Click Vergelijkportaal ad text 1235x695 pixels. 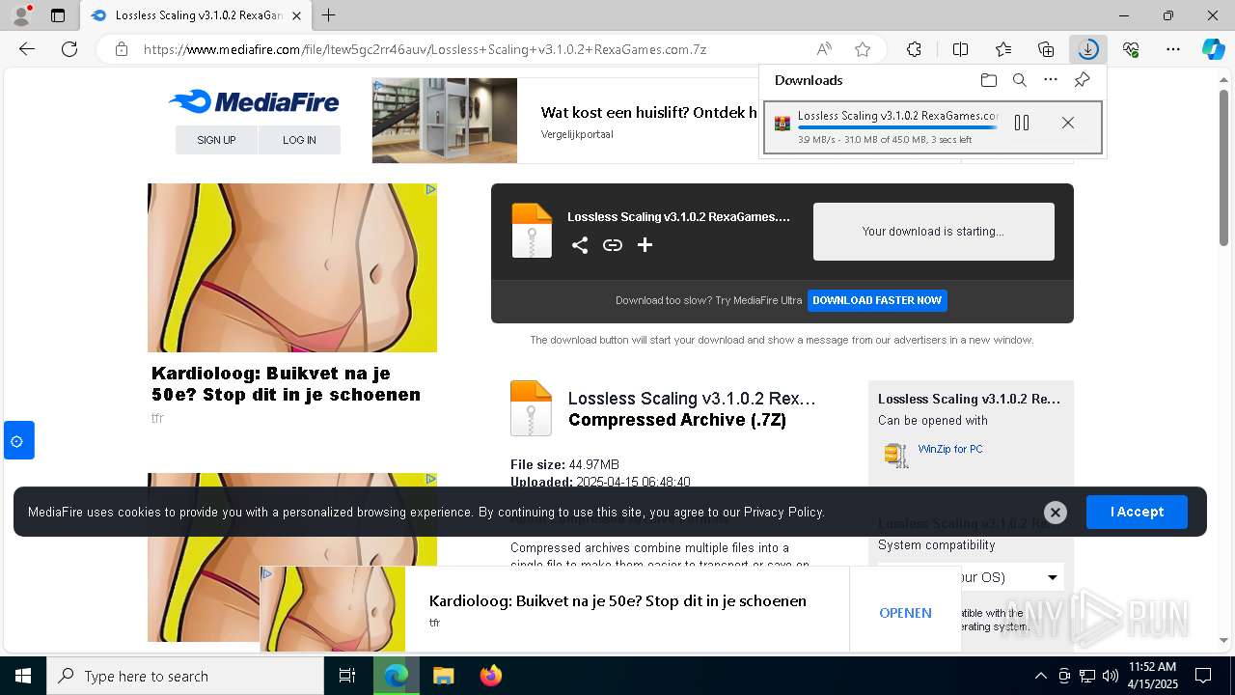click(577, 134)
